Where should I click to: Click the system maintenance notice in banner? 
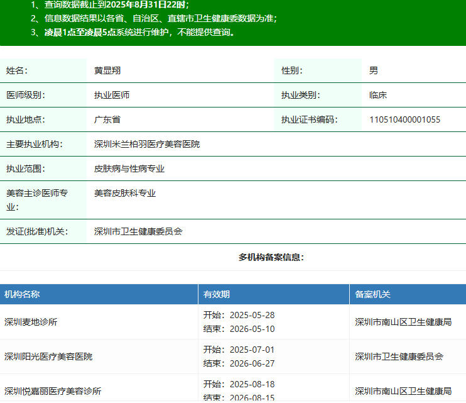tap(135, 32)
